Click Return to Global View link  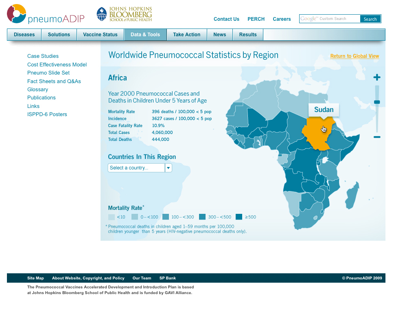[354, 56]
